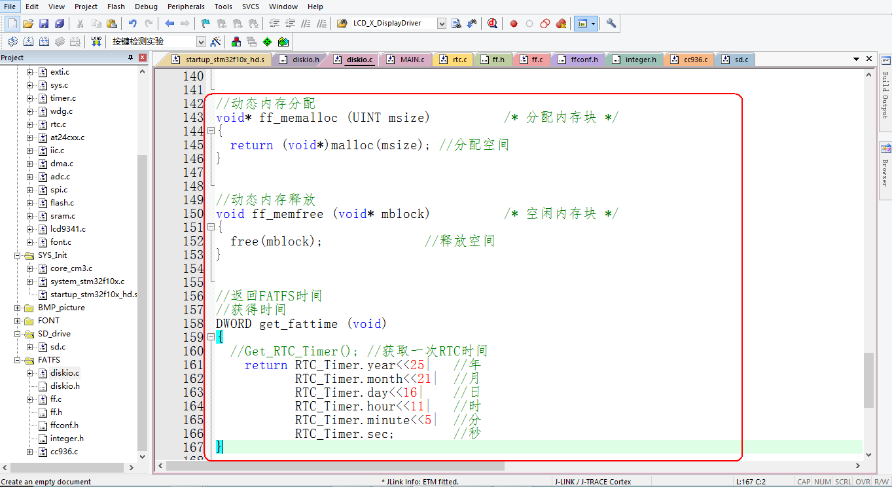Image resolution: width=892 pixels, height=487 pixels.
Task: Open the LCD_X_DisplayDriver dropdown
Action: tap(441, 24)
